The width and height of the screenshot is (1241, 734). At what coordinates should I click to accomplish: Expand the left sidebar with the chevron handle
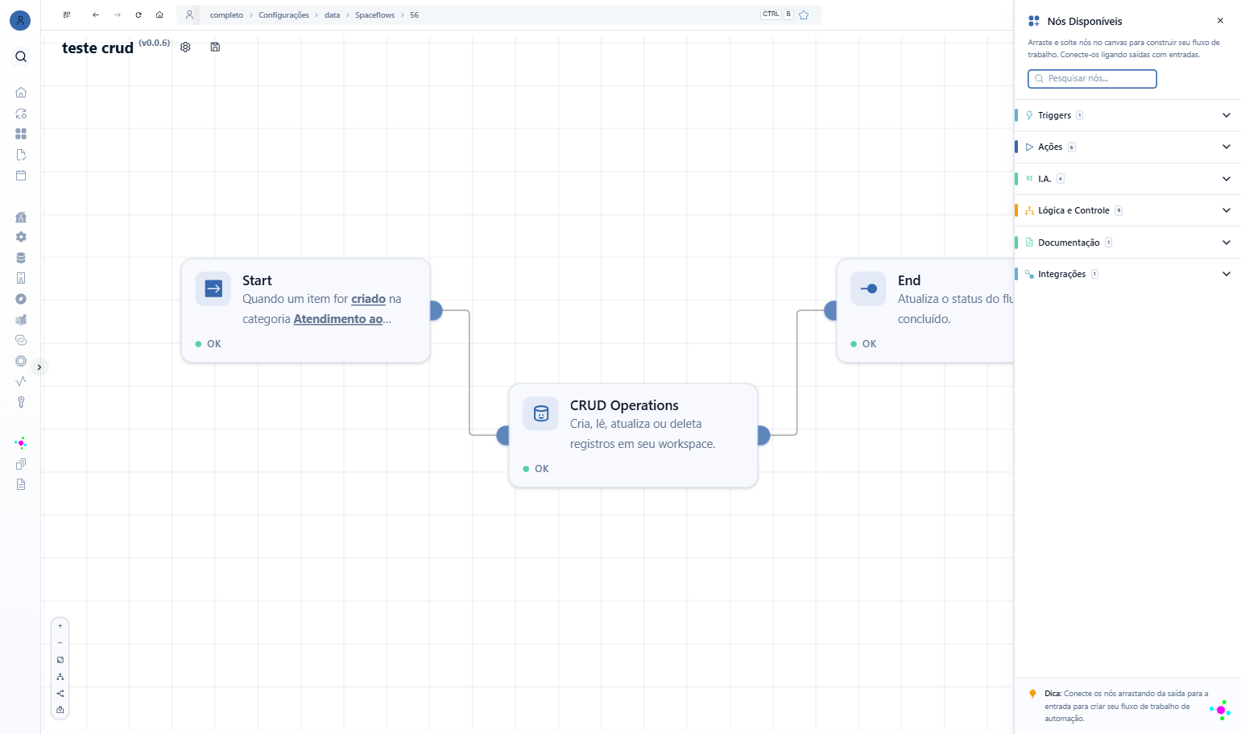39,367
